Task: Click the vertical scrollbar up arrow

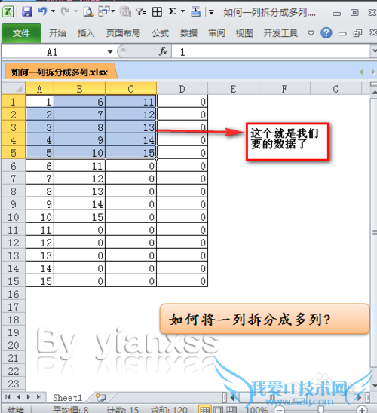Action: click(x=374, y=92)
